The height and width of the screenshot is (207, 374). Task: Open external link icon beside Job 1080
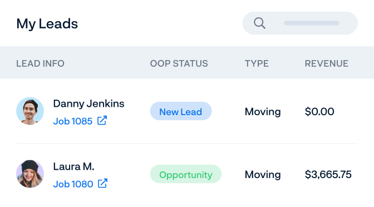tap(103, 184)
